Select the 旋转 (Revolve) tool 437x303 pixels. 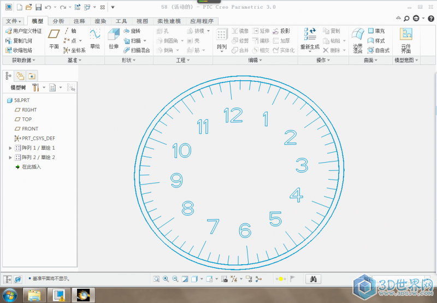tap(132, 31)
